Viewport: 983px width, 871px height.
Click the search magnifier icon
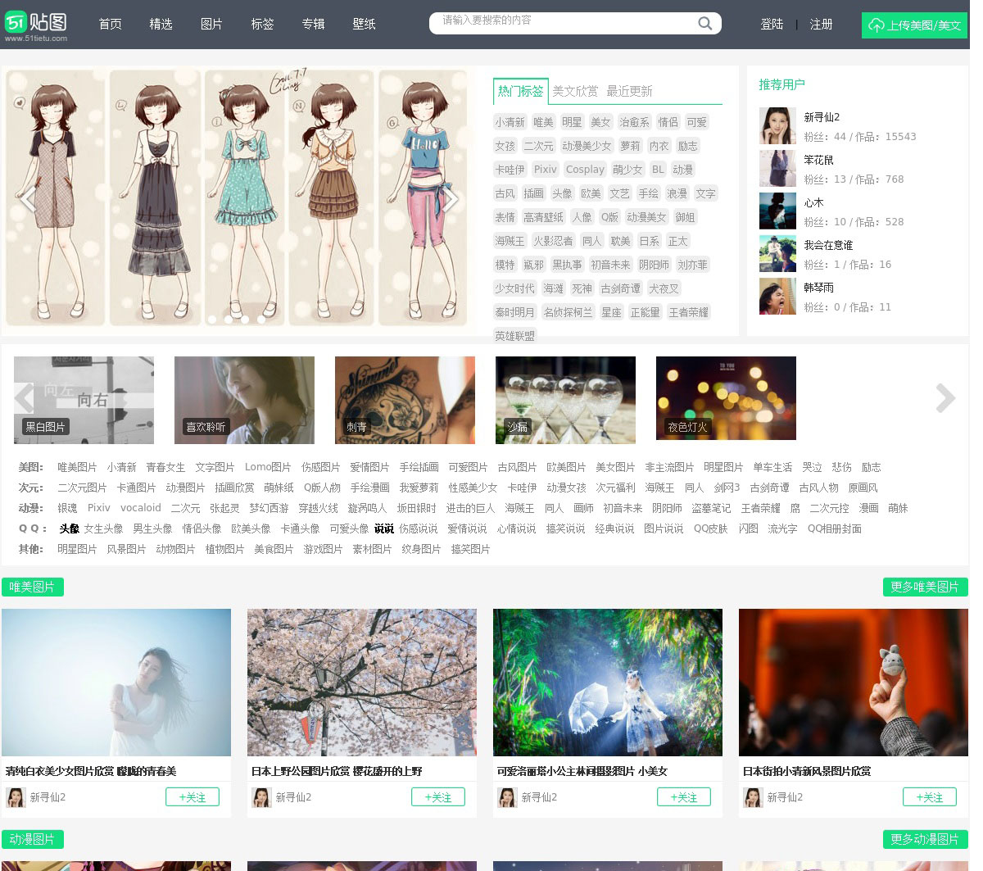704,23
